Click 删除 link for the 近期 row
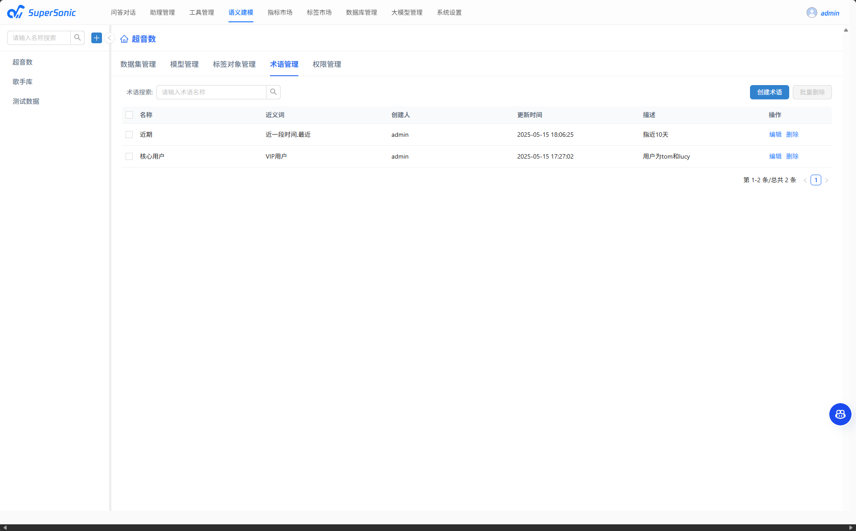This screenshot has width=856, height=531. coord(792,135)
